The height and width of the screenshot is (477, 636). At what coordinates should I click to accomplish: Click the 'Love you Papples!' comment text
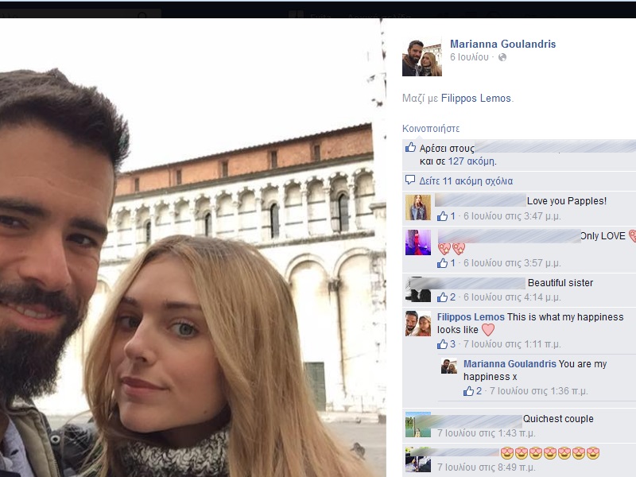pyautogui.click(x=567, y=201)
